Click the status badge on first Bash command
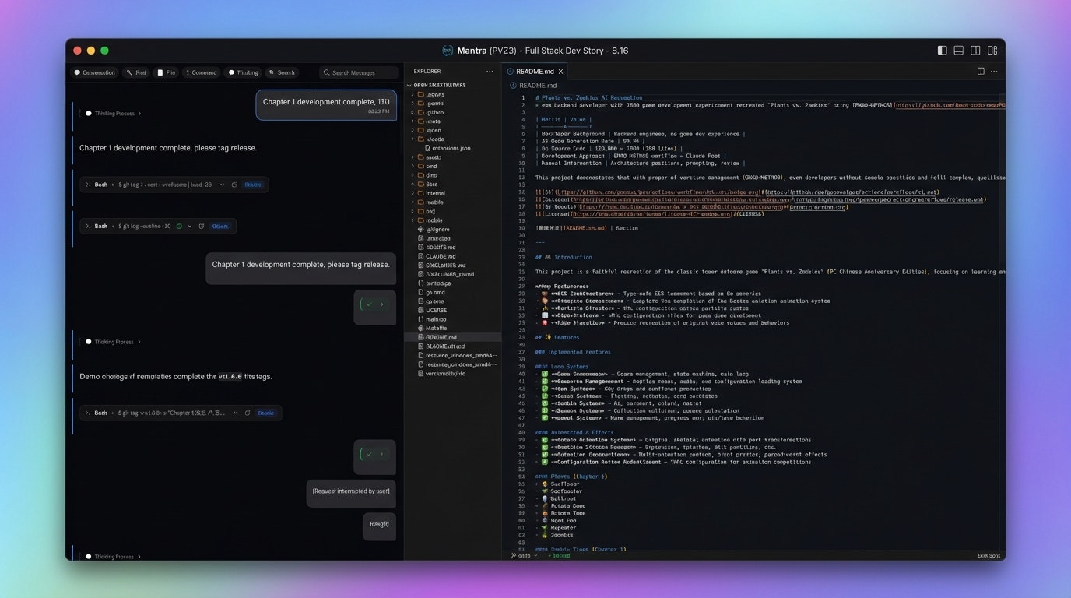The width and height of the screenshot is (1071, 598). [x=253, y=185]
